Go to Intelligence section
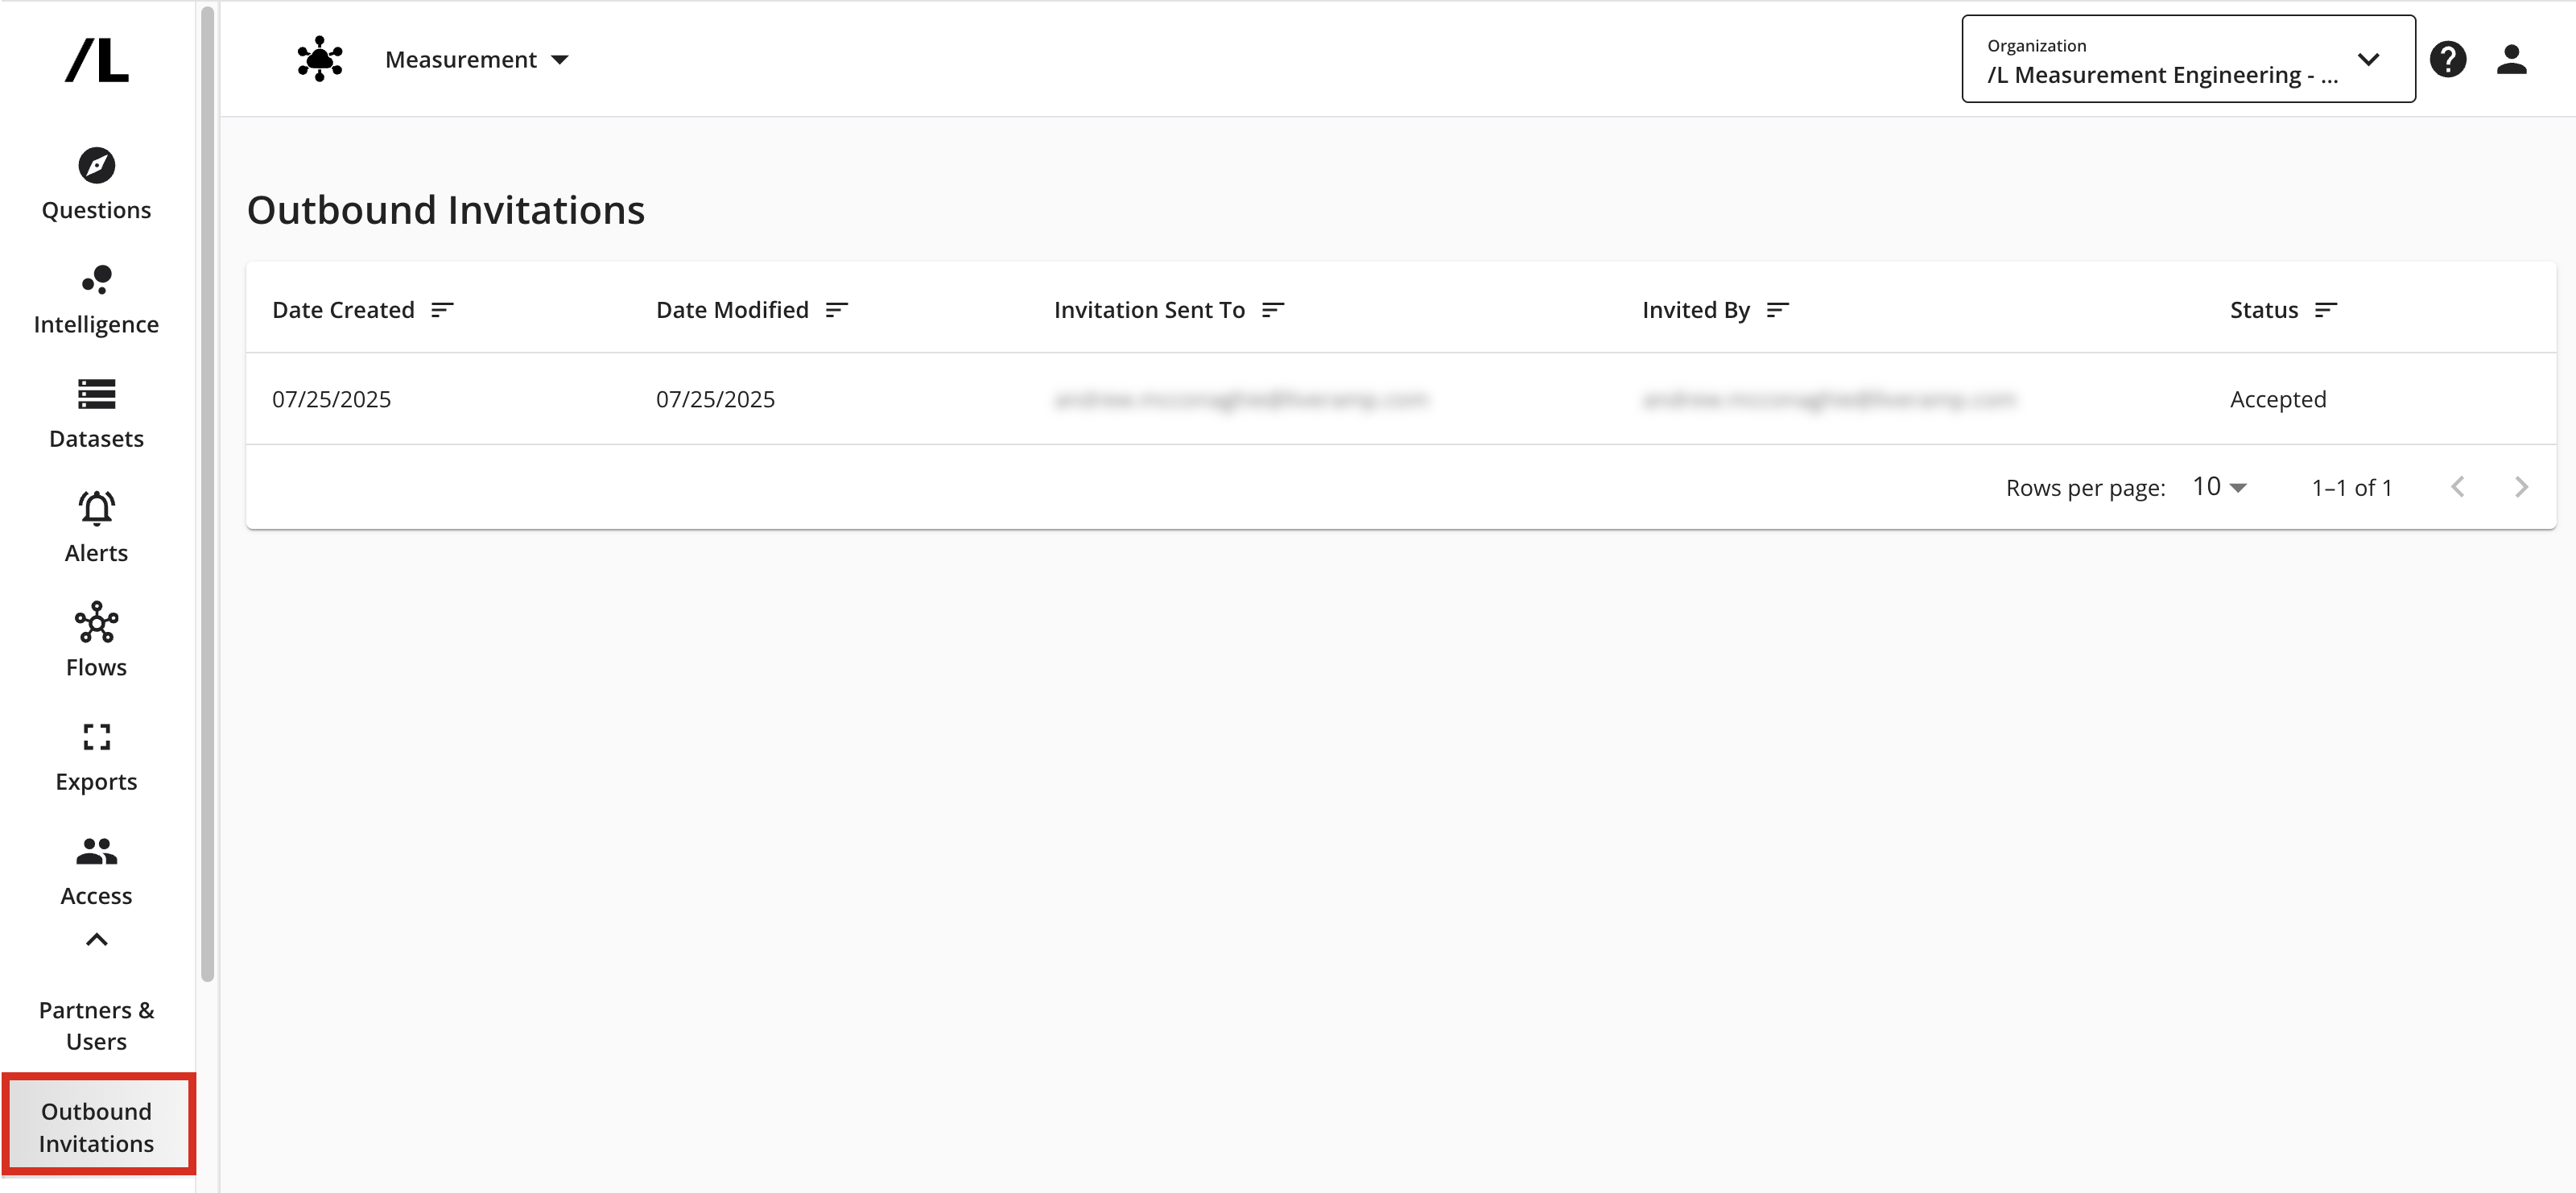 [x=96, y=299]
